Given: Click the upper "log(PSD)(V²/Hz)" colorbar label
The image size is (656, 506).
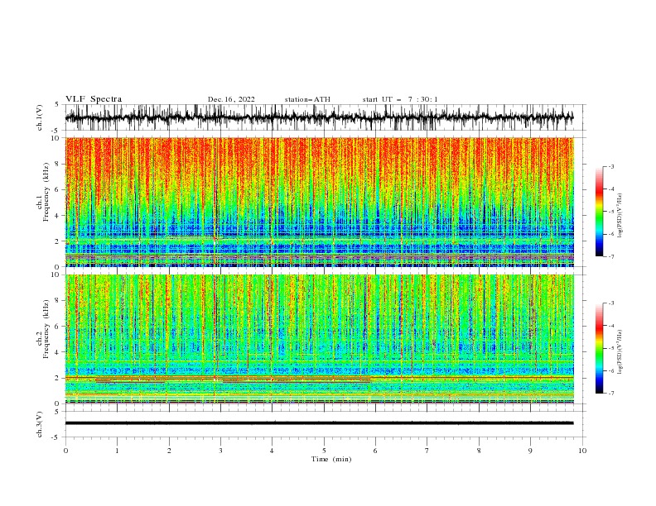Looking at the screenshot, I should click(620, 216).
